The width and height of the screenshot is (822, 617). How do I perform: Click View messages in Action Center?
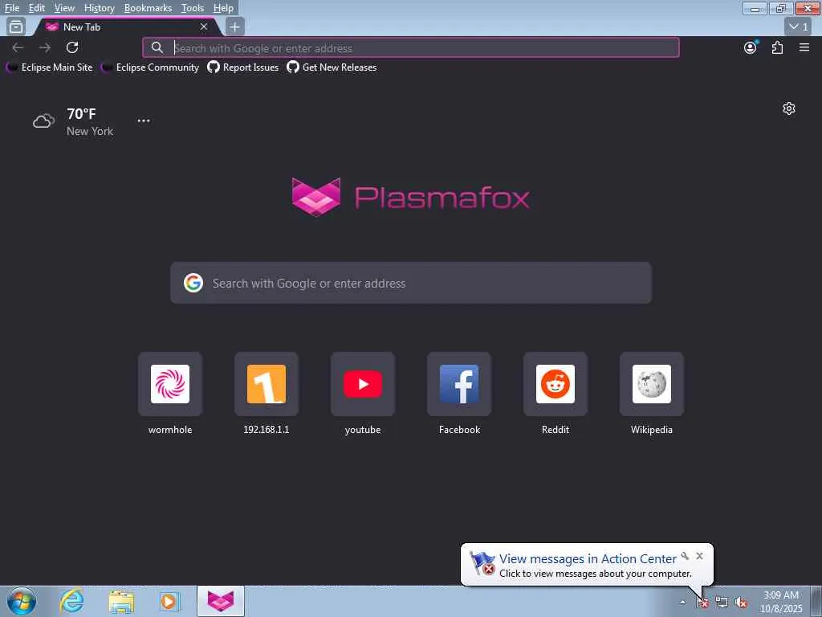pos(588,559)
